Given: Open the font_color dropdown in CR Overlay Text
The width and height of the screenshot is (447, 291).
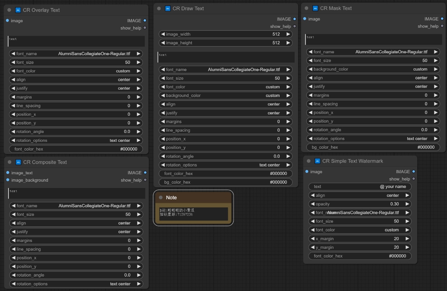Looking at the screenshot, I should pos(76,71).
